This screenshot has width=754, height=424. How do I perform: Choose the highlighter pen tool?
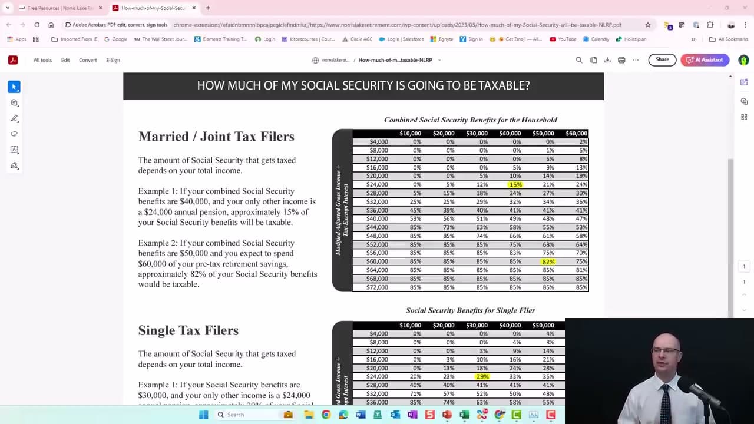point(14,118)
